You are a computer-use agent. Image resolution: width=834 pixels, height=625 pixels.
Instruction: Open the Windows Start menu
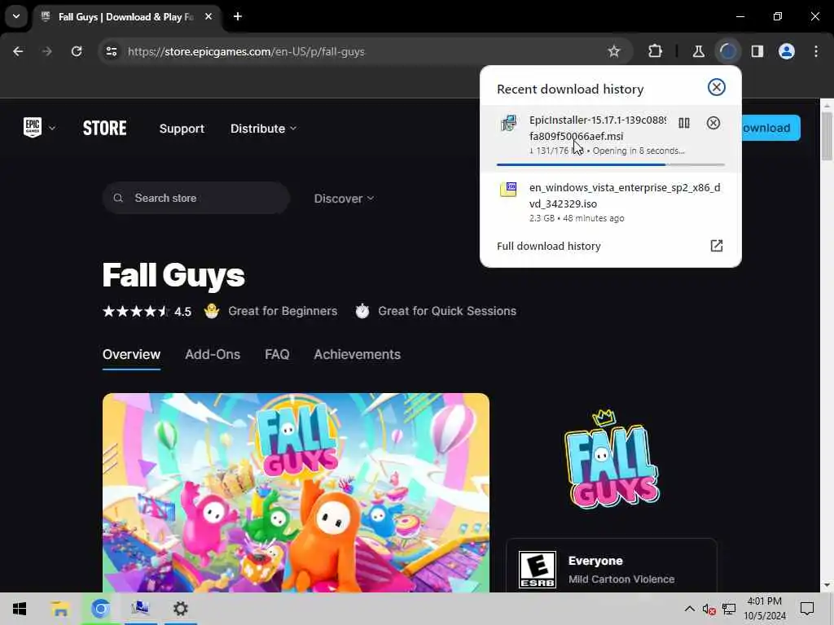20,609
